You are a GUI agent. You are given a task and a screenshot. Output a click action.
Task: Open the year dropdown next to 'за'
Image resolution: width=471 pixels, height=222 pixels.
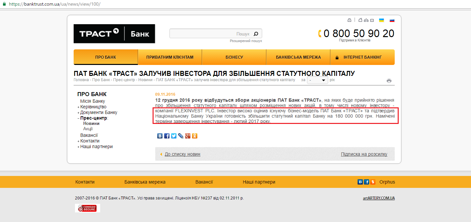tap(317, 80)
